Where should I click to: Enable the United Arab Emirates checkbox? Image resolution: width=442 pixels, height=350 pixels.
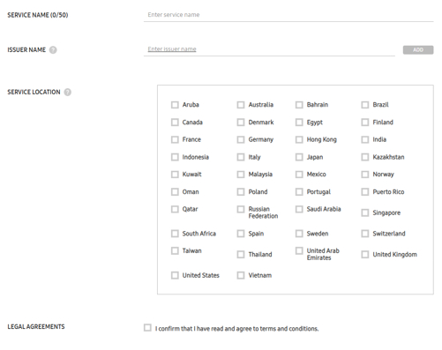[x=299, y=251]
